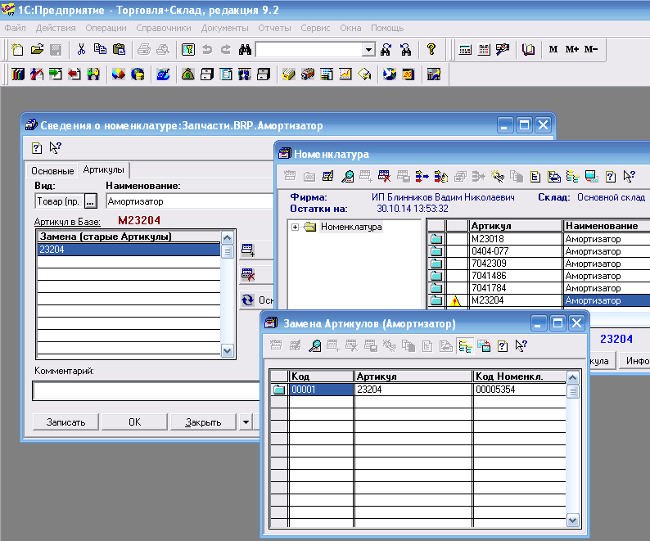650x541 pixels.
Task: Click into the Комментарий input field
Action: (146, 391)
